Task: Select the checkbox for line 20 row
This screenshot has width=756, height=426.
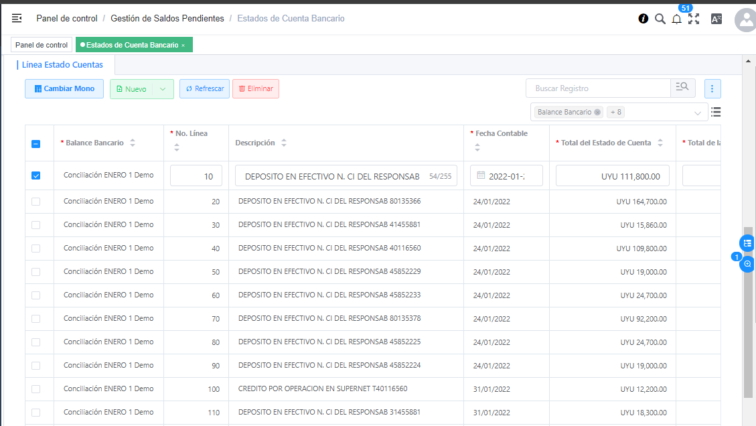Action: pos(36,202)
